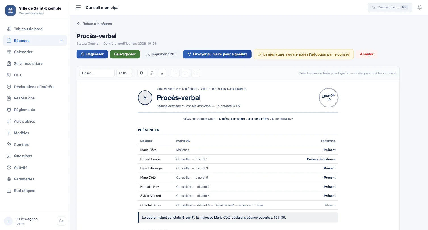Click the Ville de Saint-Exemple building logo
This screenshot has width=428, height=230.
pos(11,10)
